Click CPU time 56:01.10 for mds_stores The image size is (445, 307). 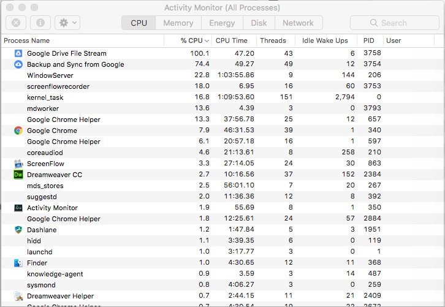(x=239, y=185)
